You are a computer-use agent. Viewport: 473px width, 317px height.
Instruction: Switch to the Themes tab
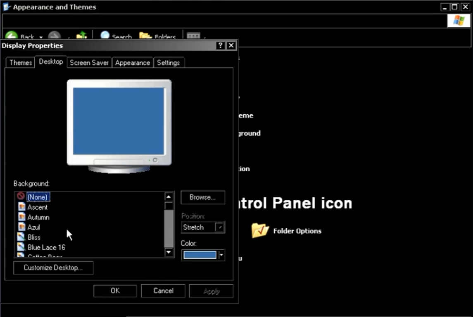[x=21, y=63]
